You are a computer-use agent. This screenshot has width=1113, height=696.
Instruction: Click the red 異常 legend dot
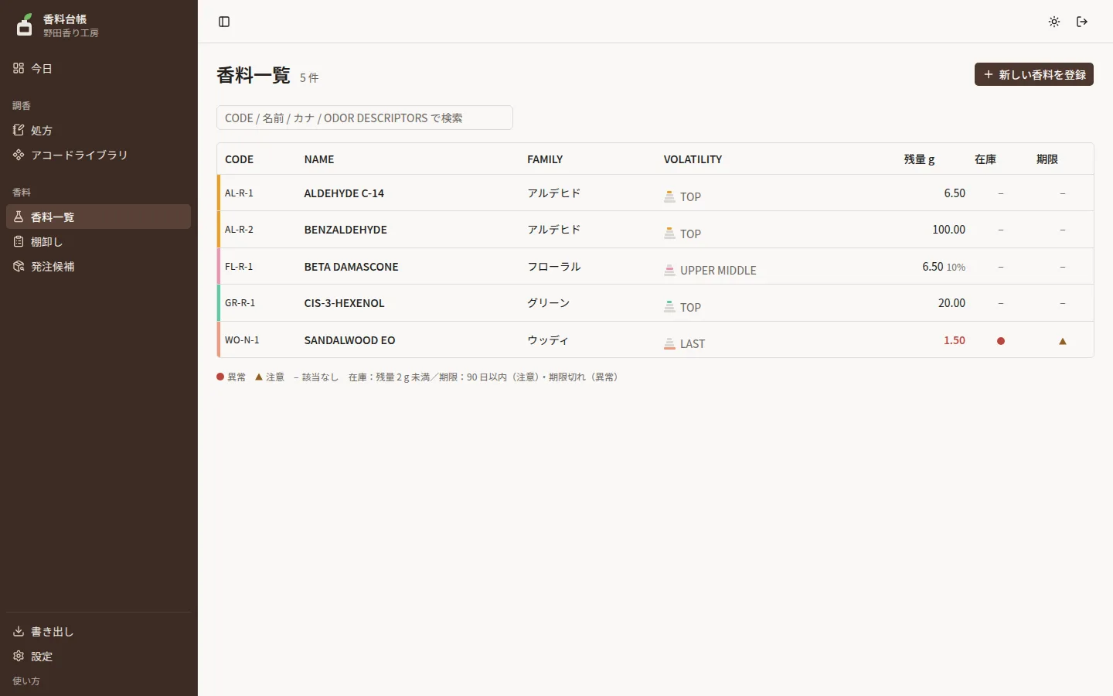coord(220,377)
